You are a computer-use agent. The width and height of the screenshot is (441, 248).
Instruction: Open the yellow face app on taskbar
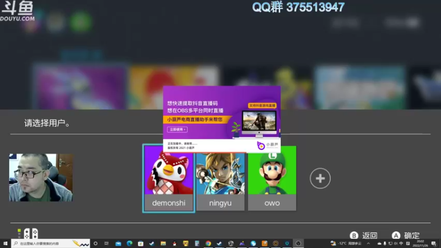[186, 244]
